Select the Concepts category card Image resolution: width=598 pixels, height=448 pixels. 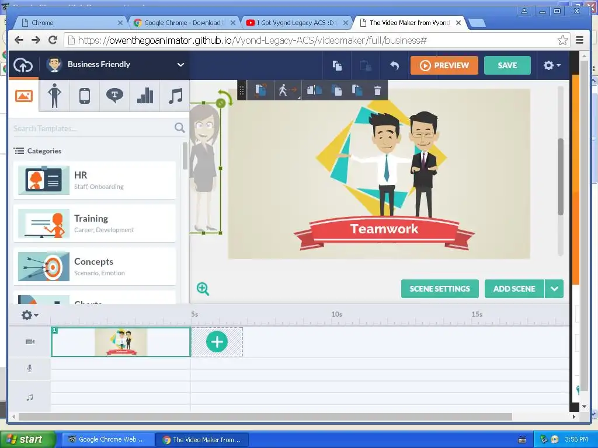(x=95, y=266)
